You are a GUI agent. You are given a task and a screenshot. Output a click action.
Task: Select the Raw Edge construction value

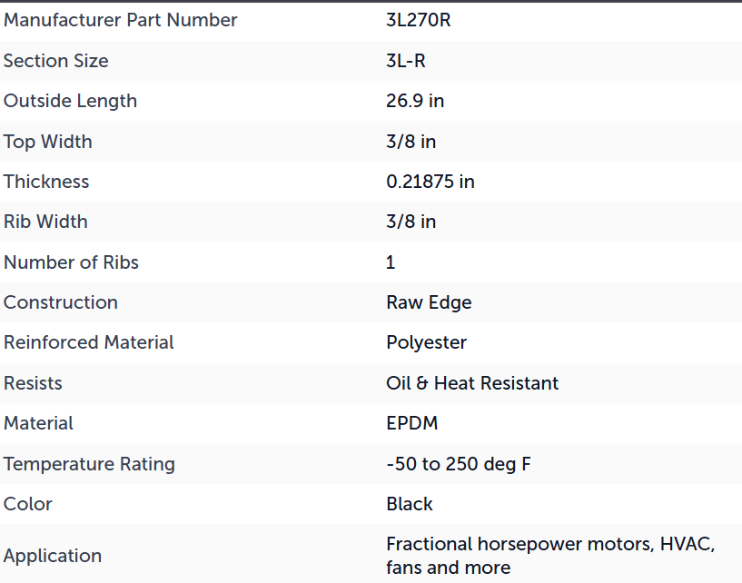pyautogui.click(x=429, y=303)
